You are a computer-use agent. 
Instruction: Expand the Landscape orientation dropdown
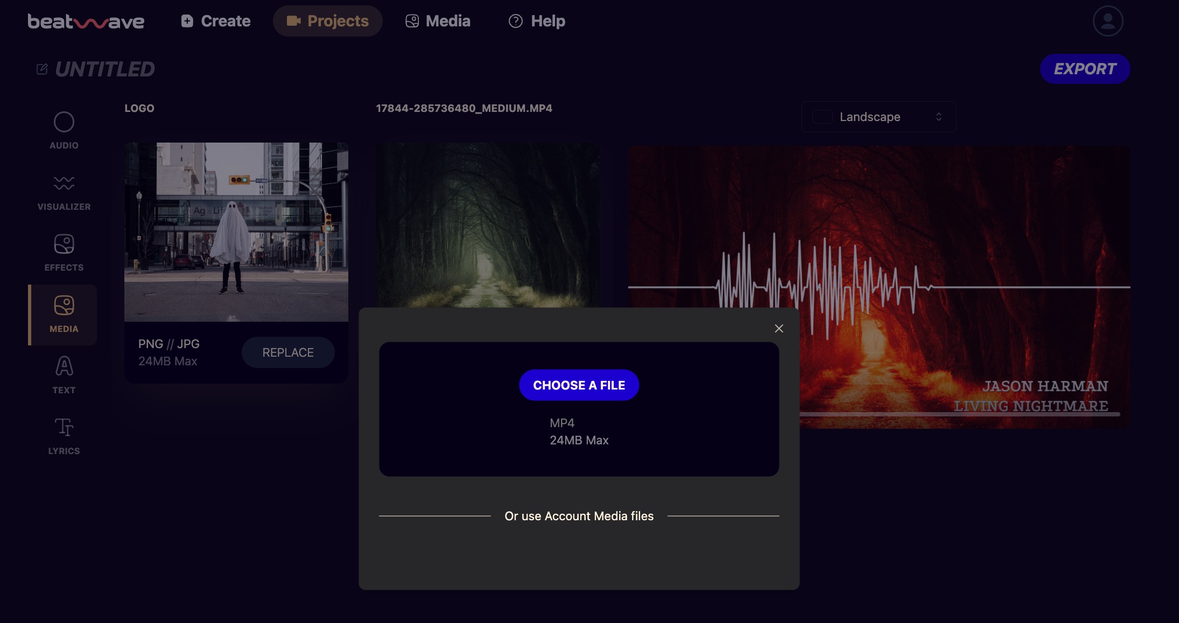tap(879, 117)
